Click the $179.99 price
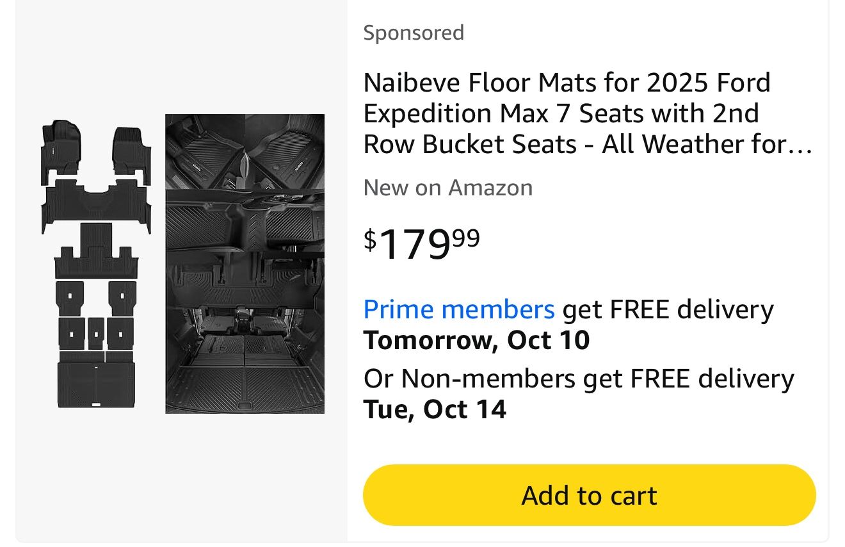The width and height of the screenshot is (845, 547). point(421,243)
